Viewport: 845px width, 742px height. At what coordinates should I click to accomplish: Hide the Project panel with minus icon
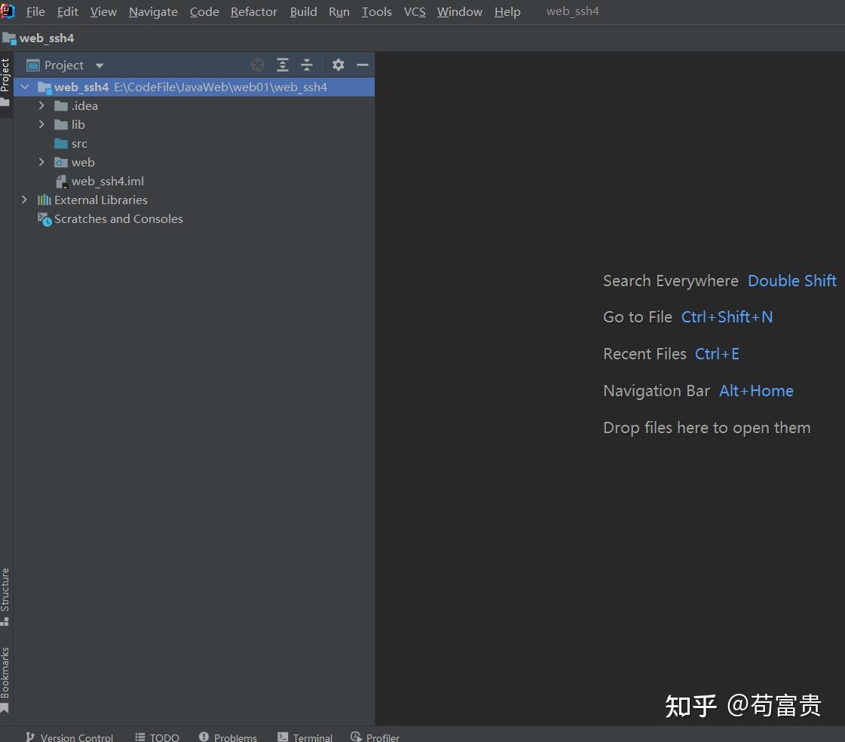363,65
